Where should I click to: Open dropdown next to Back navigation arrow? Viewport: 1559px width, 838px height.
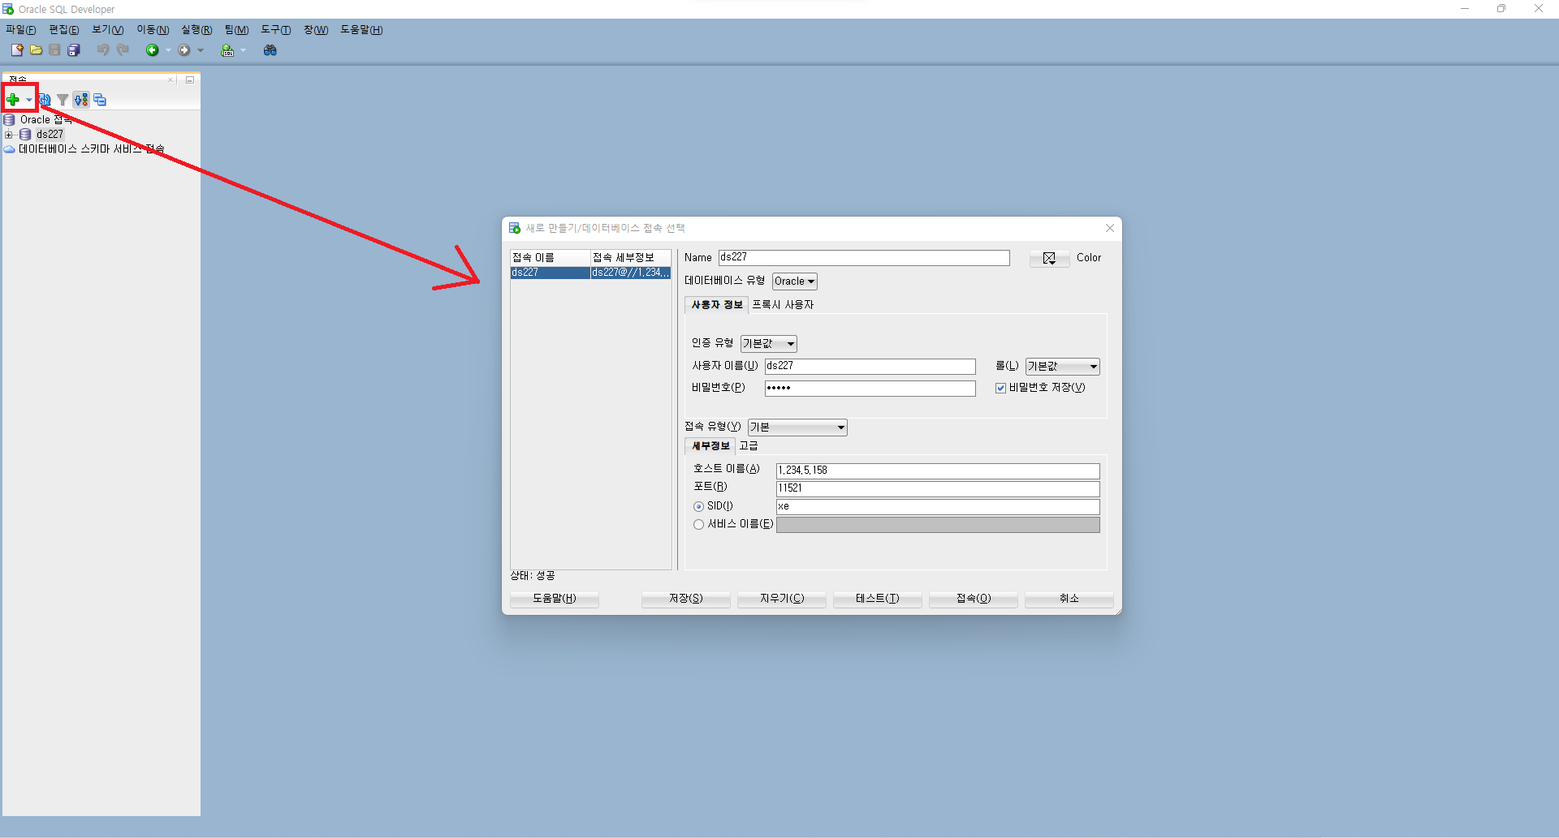point(168,50)
